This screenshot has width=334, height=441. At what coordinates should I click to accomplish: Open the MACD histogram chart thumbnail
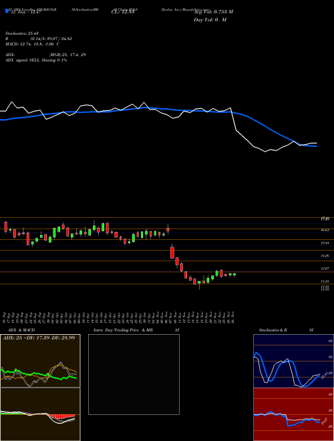click(40, 414)
